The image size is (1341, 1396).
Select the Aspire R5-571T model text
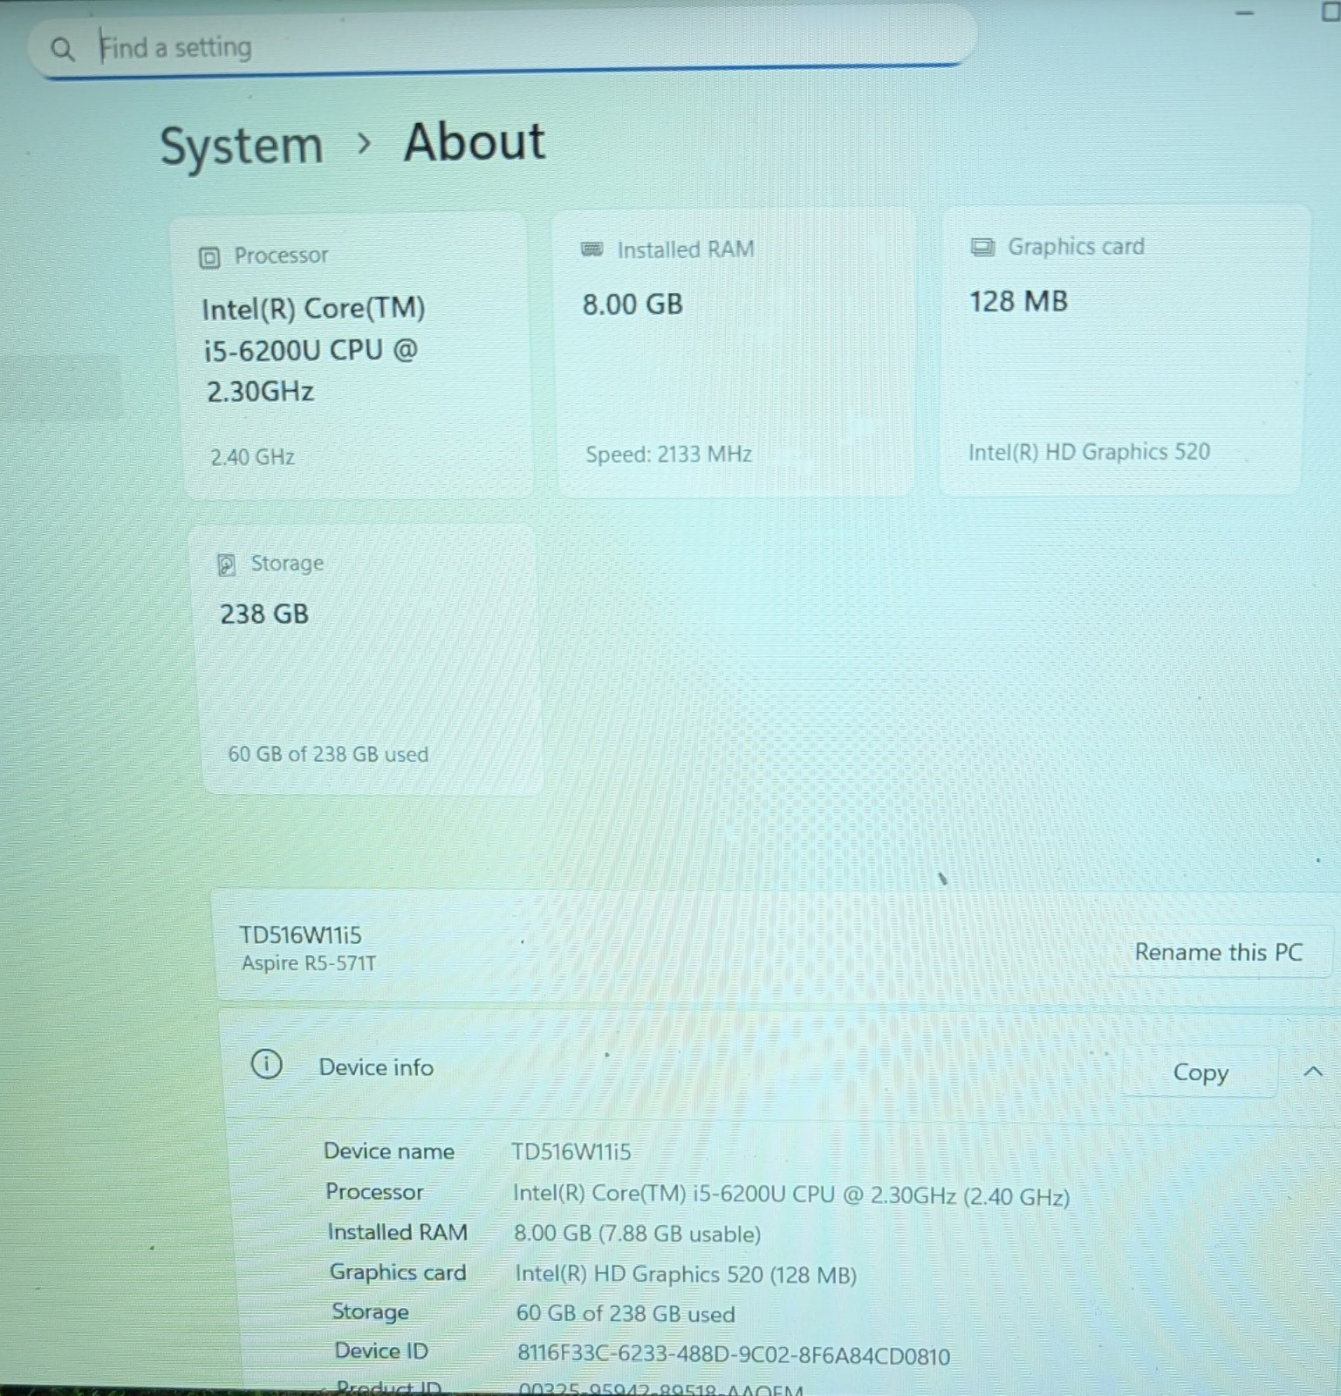(x=309, y=963)
